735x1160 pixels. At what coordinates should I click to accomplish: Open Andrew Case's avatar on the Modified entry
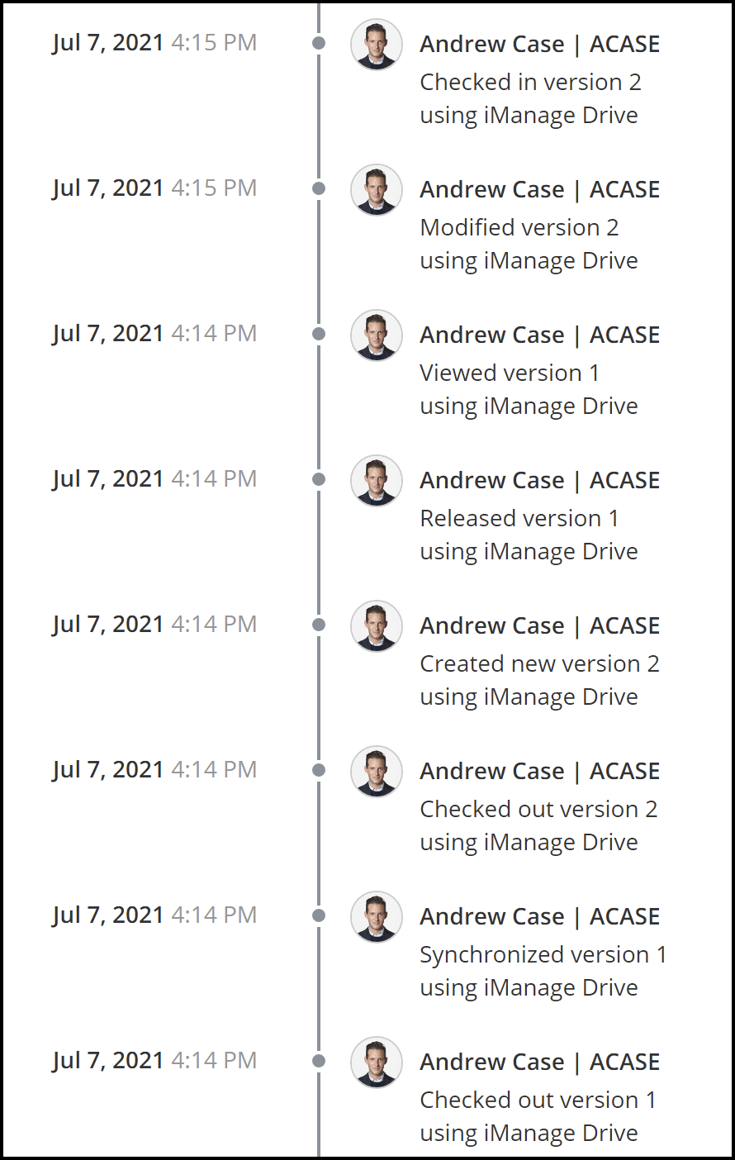pyautogui.click(x=376, y=190)
